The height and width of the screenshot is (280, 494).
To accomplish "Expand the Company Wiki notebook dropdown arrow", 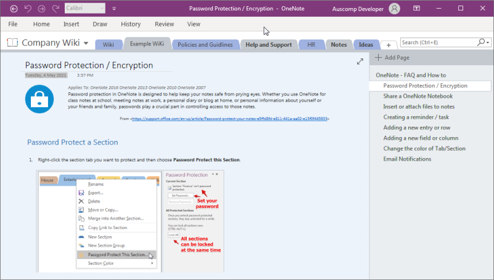I will point(86,43).
